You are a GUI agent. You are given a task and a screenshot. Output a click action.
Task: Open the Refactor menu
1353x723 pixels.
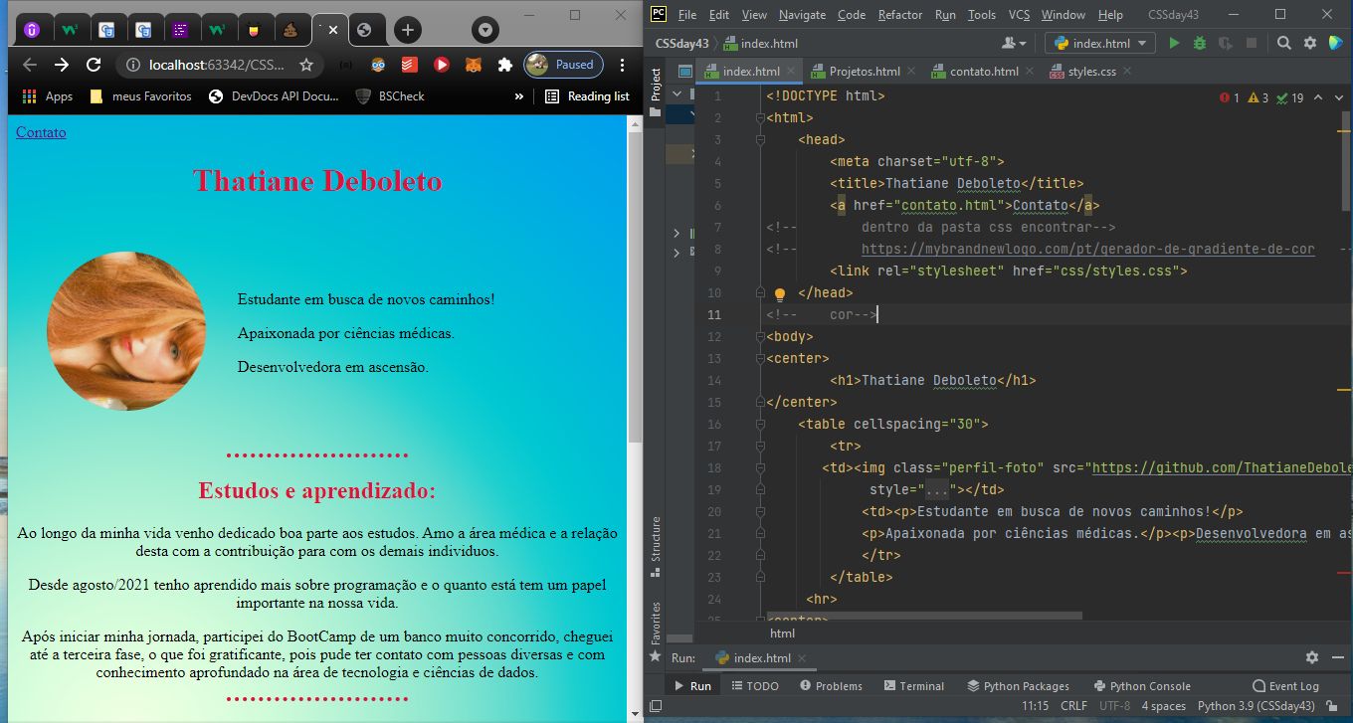pos(899,15)
